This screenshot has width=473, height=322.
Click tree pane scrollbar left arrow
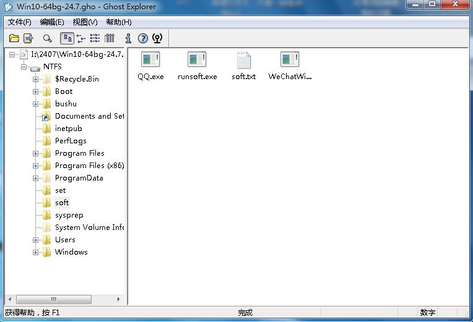[10, 299]
